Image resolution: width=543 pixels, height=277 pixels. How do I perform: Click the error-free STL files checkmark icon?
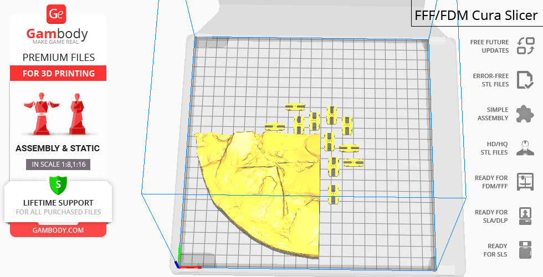click(525, 80)
